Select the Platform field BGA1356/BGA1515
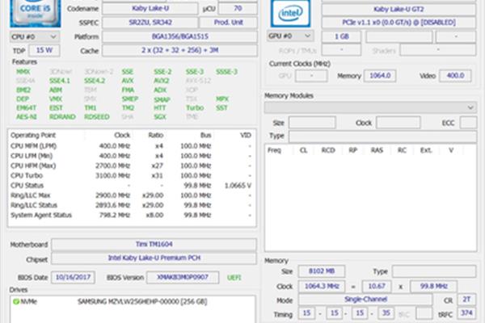Screen dimensions: 485x323 179,36
